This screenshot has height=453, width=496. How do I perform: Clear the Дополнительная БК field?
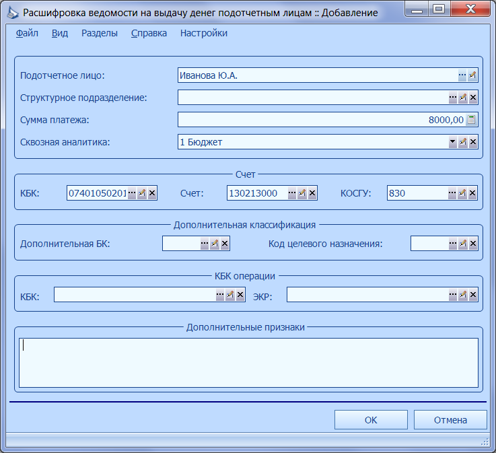[225, 244]
